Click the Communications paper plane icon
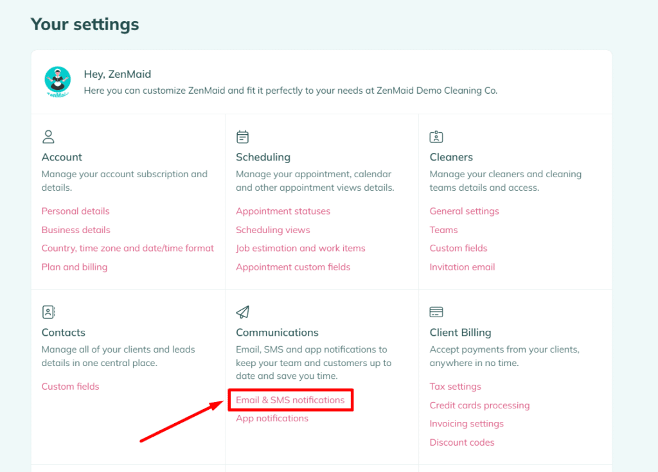Image resolution: width=658 pixels, height=472 pixels. pyautogui.click(x=242, y=312)
